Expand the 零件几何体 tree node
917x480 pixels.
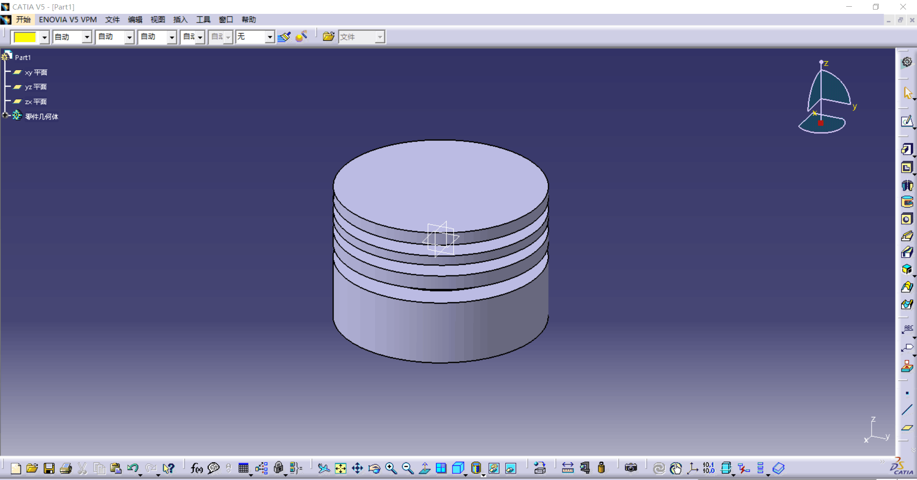click(x=5, y=116)
